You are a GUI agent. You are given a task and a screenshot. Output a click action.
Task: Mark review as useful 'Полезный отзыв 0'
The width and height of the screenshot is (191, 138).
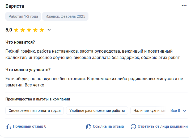[29, 126]
